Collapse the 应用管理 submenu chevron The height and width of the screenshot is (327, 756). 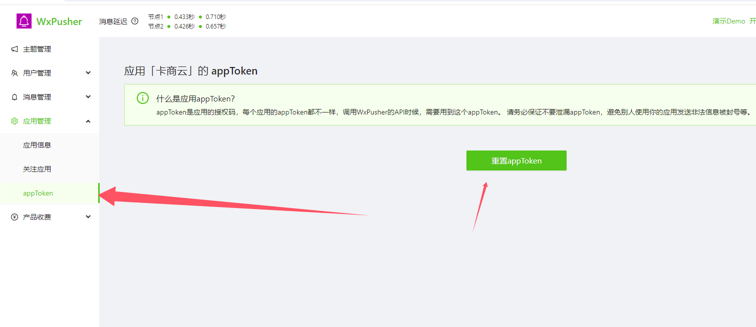[88, 121]
